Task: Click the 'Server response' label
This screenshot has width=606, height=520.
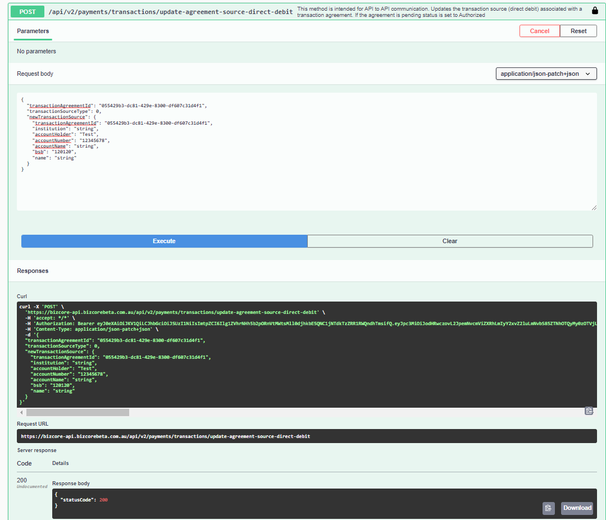Action: tap(37, 450)
